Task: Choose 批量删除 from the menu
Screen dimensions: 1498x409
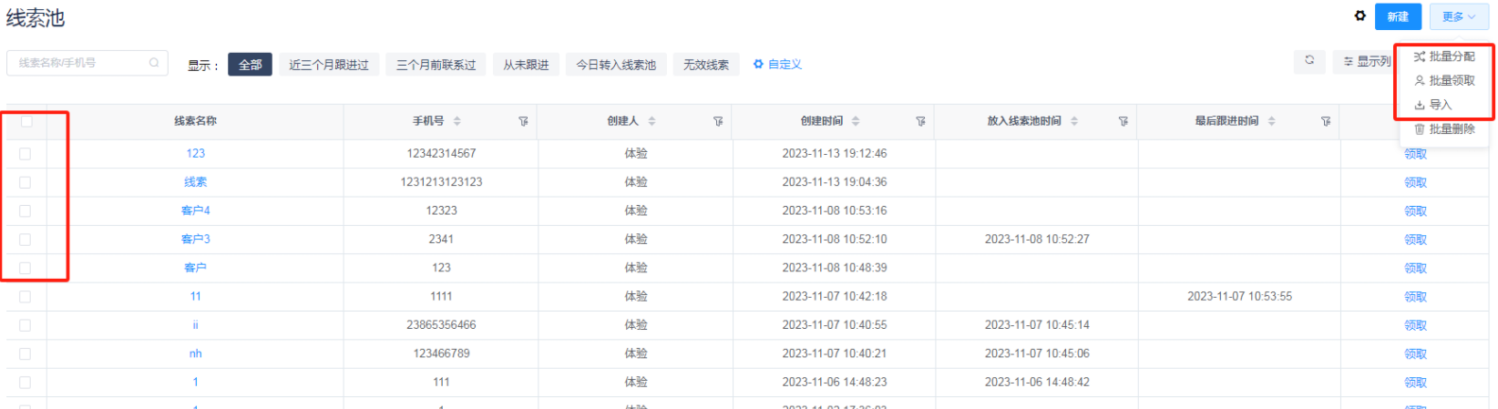Action: pos(1444,129)
